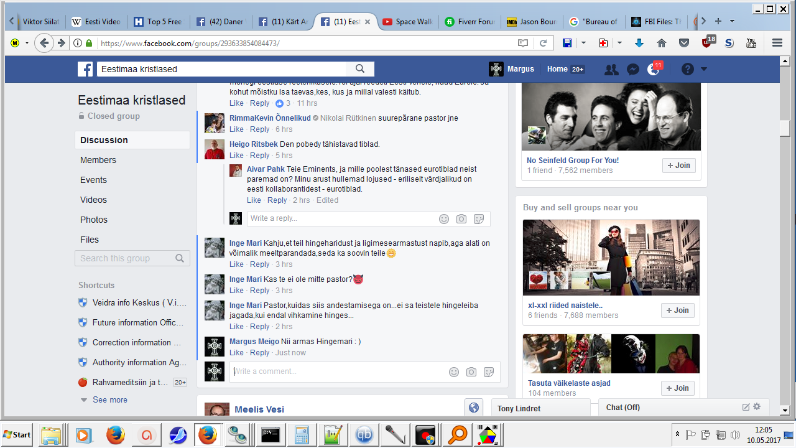
Task: Click the browser reload button
Action: tap(543, 43)
